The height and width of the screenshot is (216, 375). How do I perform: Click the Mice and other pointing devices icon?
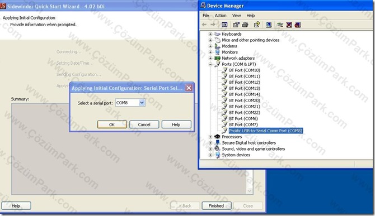[x=217, y=40]
